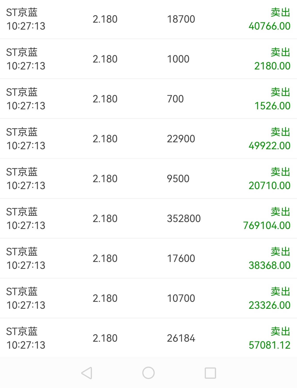Tap 卖出 label above 40766.00
The image size is (297, 388).
point(280,12)
